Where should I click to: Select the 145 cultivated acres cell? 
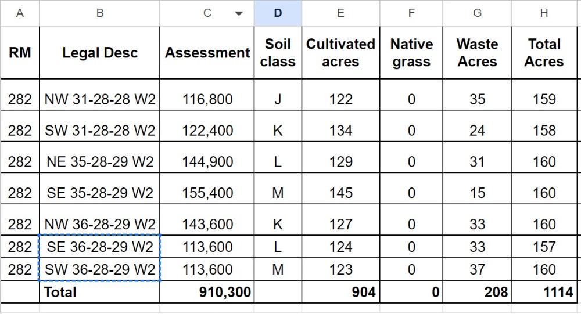pos(341,189)
